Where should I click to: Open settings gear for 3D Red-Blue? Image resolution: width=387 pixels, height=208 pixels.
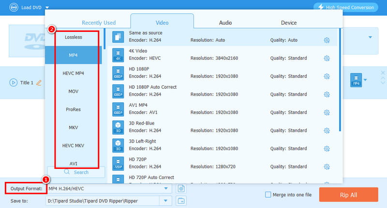coord(327,130)
